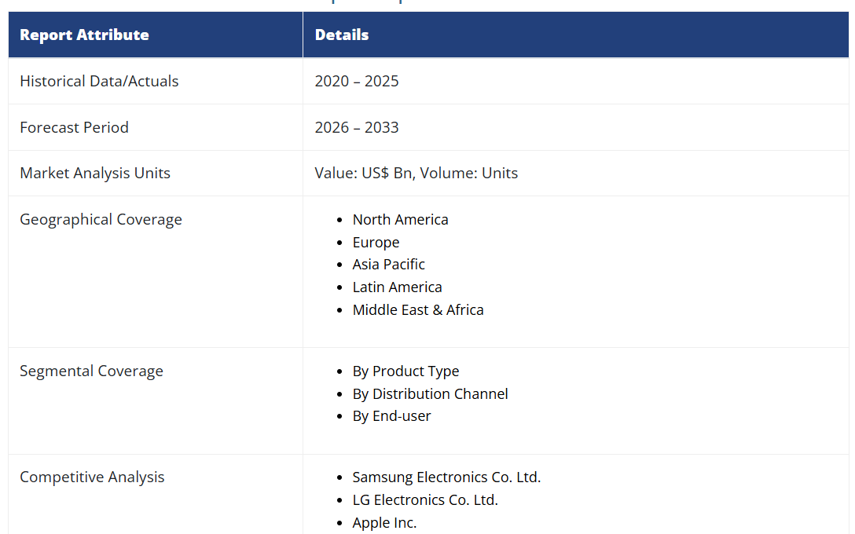The width and height of the screenshot is (855, 534).
Task: Select the Historical Data/Actuals row label
Action: tap(99, 81)
